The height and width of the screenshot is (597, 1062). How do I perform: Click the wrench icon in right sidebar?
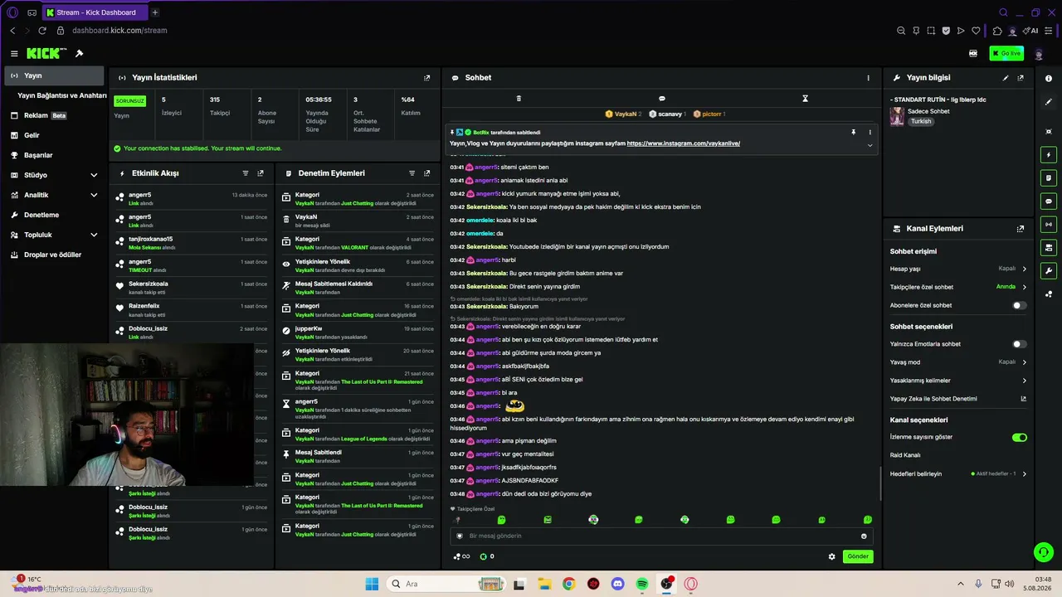click(x=1049, y=271)
